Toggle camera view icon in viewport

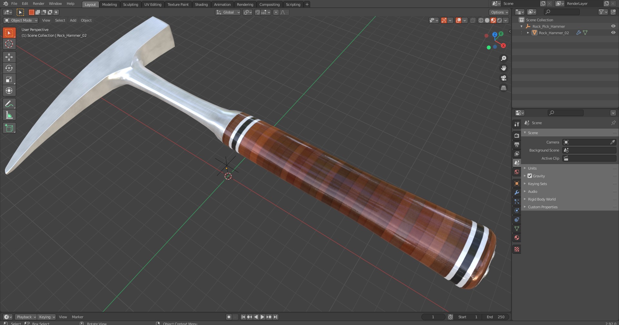click(504, 78)
